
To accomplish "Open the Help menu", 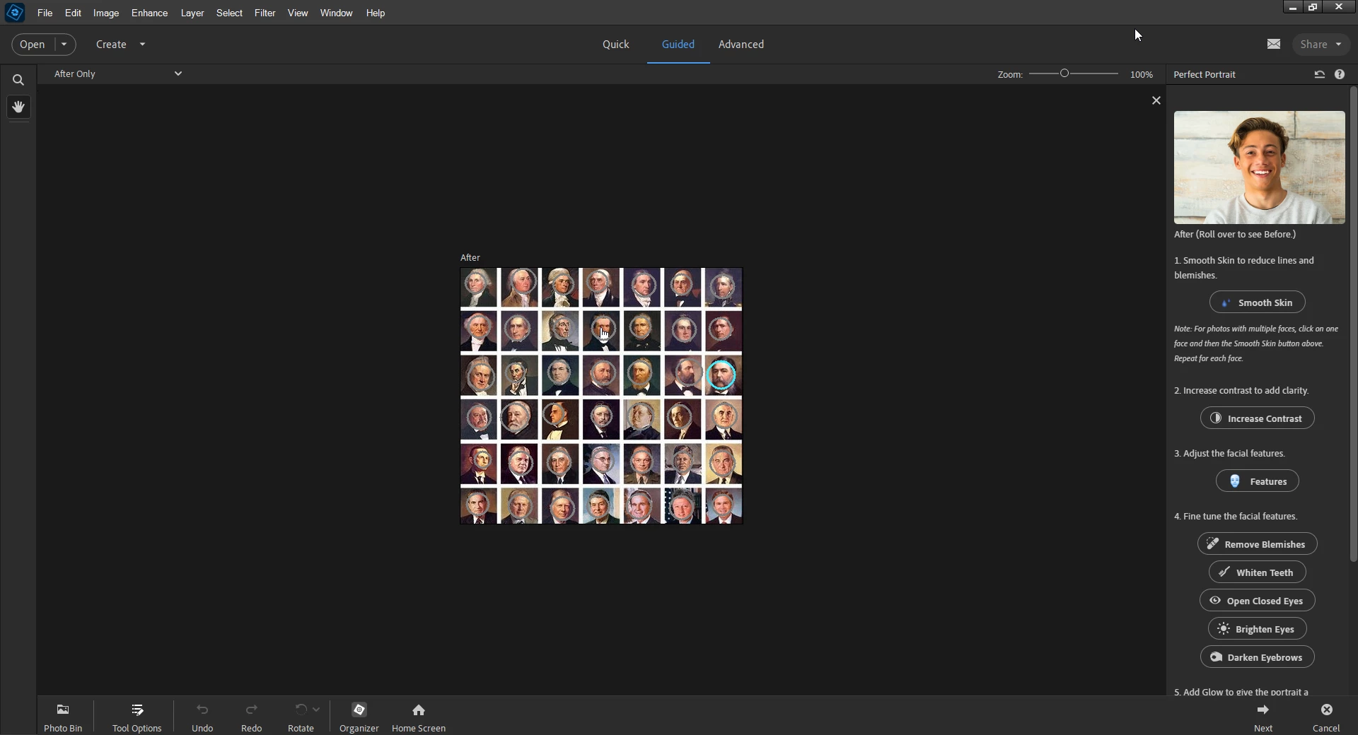I will (376, 13).
